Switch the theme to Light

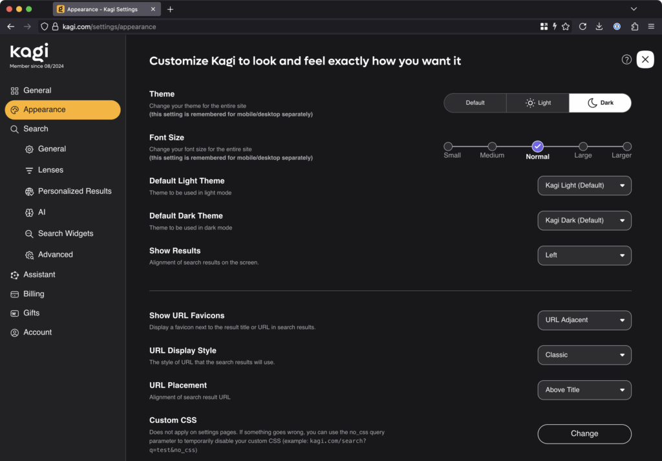[538, 103]
